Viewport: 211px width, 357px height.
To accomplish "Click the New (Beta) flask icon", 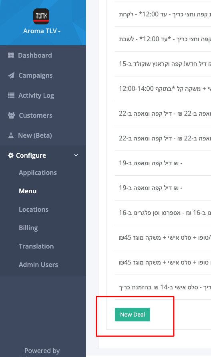I will pos(11,135).
